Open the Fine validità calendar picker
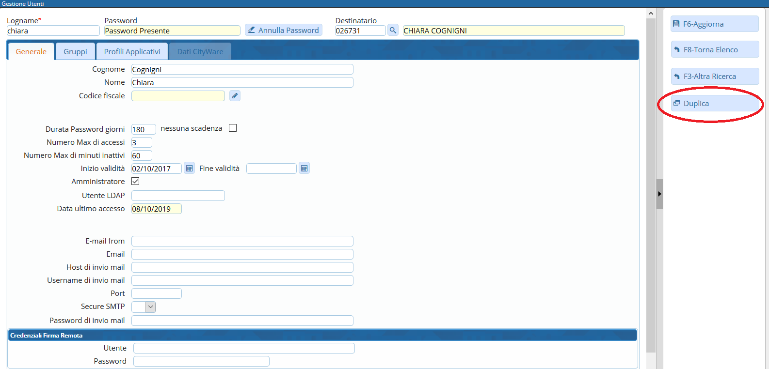The width and height of the screenshot is (769, 369). coord(304,169)
